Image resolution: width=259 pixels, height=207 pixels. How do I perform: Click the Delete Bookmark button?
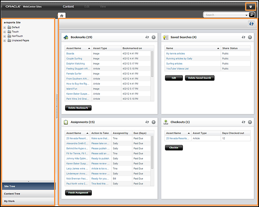pos(78,108)
